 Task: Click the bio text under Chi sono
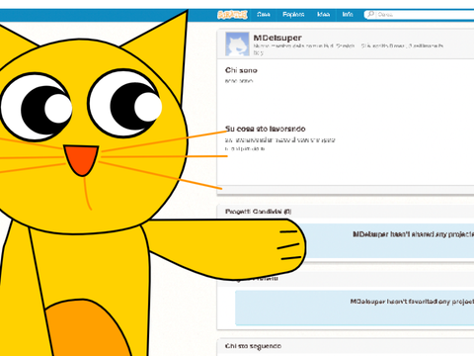pos(239,81)
